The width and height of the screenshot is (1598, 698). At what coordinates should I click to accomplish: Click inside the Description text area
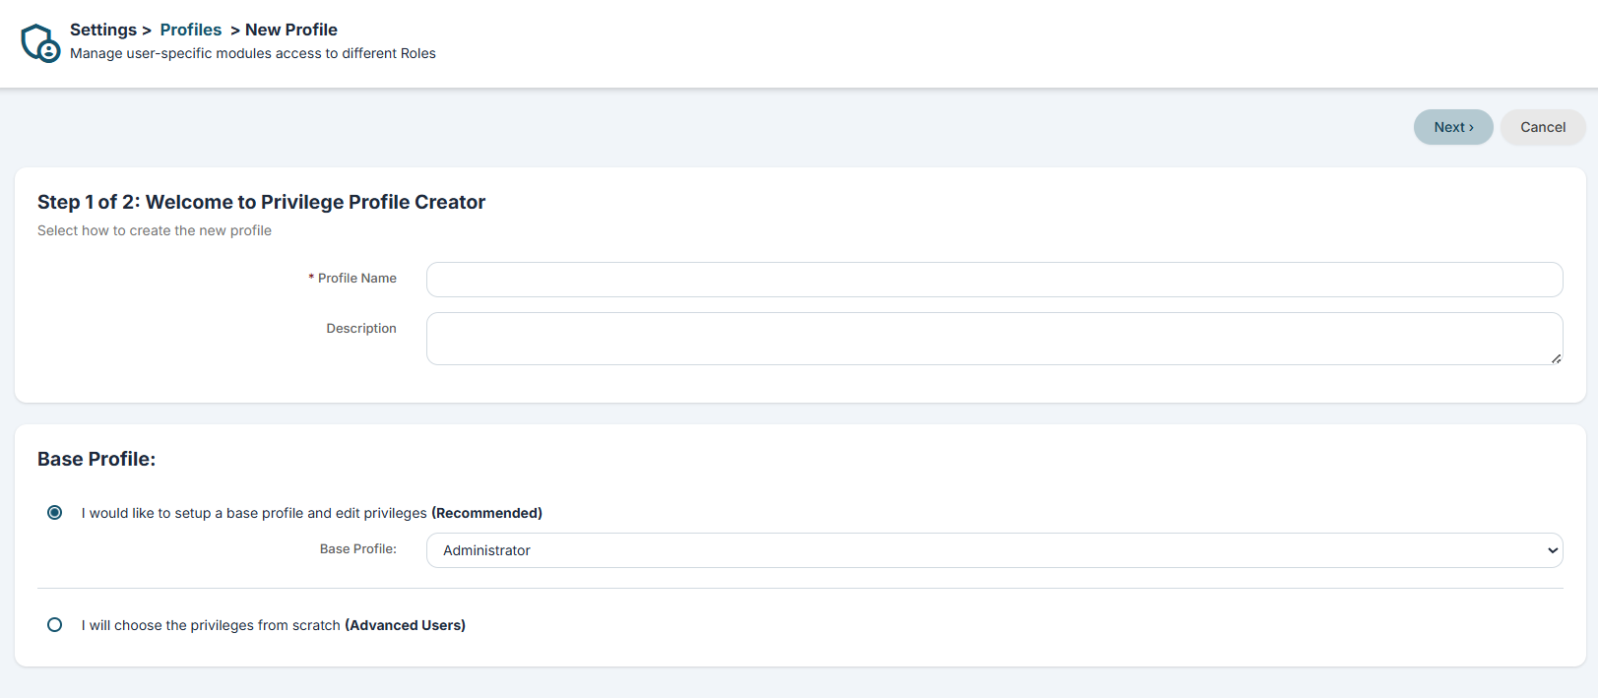[x=994, y=339]
